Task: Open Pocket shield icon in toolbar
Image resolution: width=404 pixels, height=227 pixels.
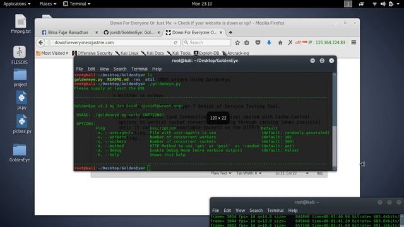Action: pyautogui.click(x=258, y=43)
